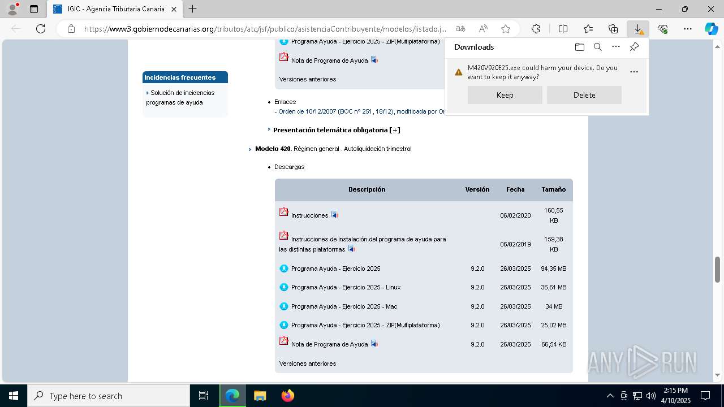This screenshot has width=724, height=407.
Task: Add page to favorites star icon
Action: (x=506, y=29)
